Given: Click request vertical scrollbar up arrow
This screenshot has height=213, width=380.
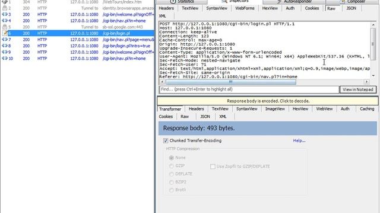Looking at the screenshot, I should (x=373, y=25).
